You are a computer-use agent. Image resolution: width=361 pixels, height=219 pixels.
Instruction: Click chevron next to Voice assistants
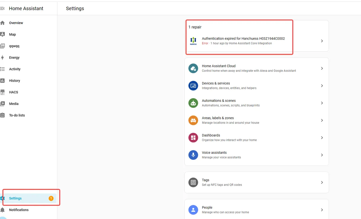coord(322,155)
